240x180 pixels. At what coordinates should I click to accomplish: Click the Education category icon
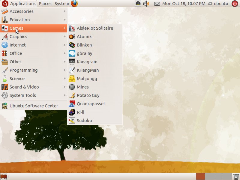coord(5,20)
